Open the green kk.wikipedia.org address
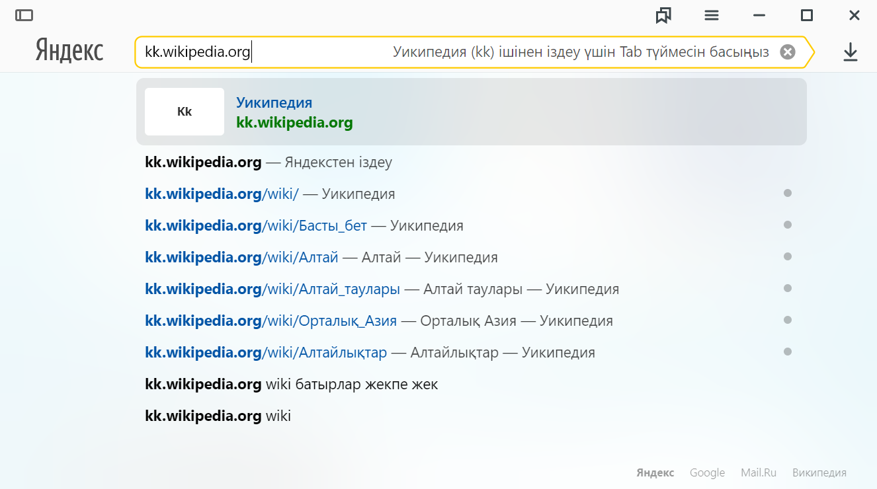This screenshot has width=877, height=489. [294, 122]
